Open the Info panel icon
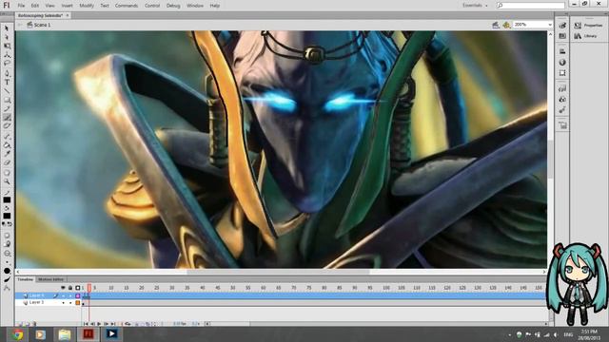This screenshot has width=609, height=342. click(562, 62)
